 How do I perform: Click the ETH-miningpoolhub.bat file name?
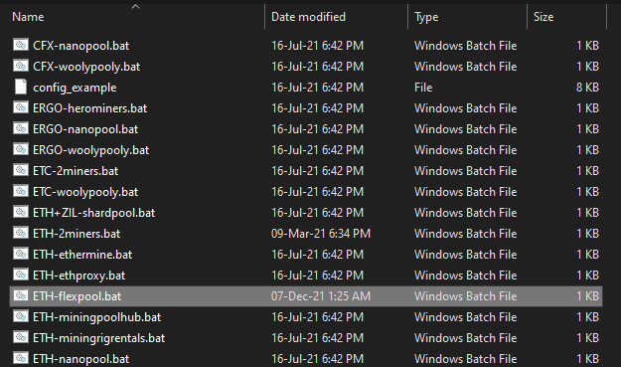click(x=97, y=317)
